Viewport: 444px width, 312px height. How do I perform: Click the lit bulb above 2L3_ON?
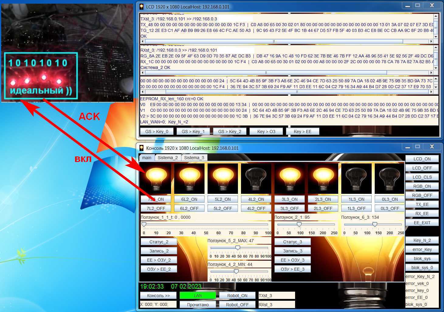[x=323, y=178]
